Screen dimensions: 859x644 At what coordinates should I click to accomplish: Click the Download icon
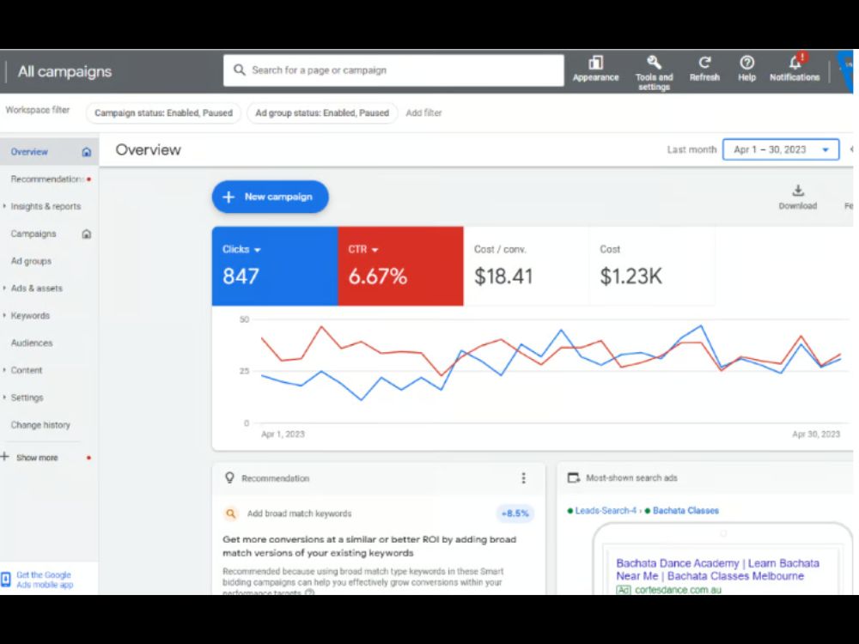(x=798, y=191)
